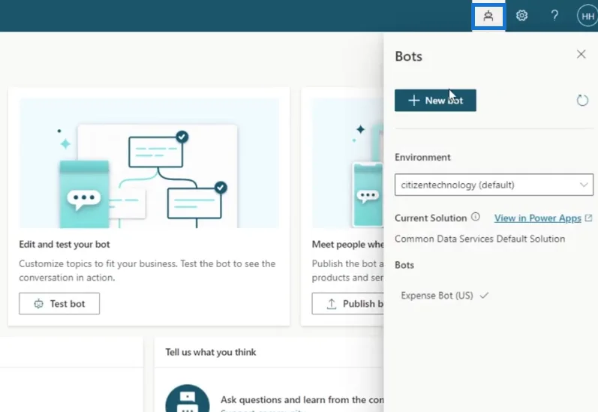This screenshot has width=598, height=412.
Task: Click the Edit and test your bot title
Action: tap(65, 245)
